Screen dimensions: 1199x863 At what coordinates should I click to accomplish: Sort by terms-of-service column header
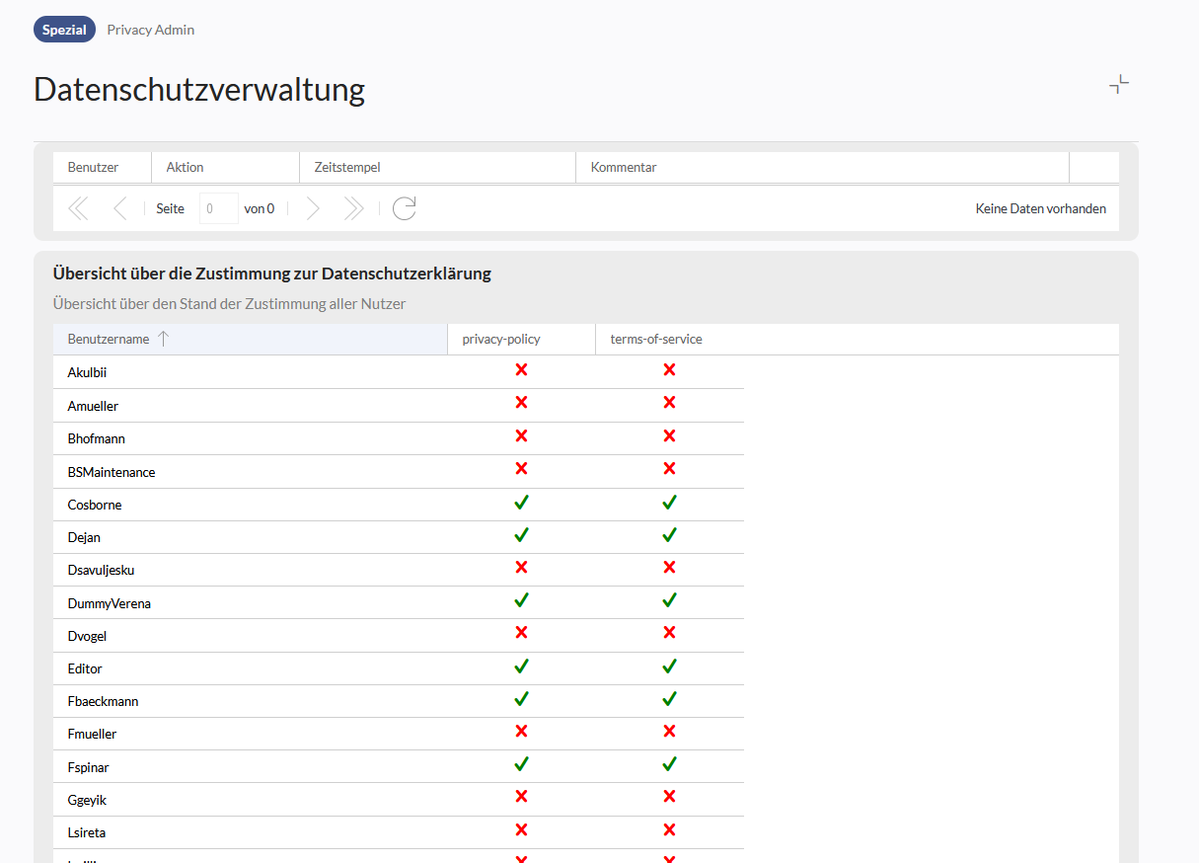656,339
